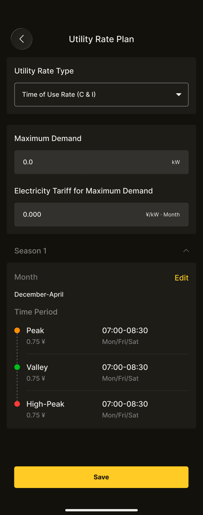Click the High-Peak Mon/Fri/Sat schedule
203x515 pixels.
120,415
